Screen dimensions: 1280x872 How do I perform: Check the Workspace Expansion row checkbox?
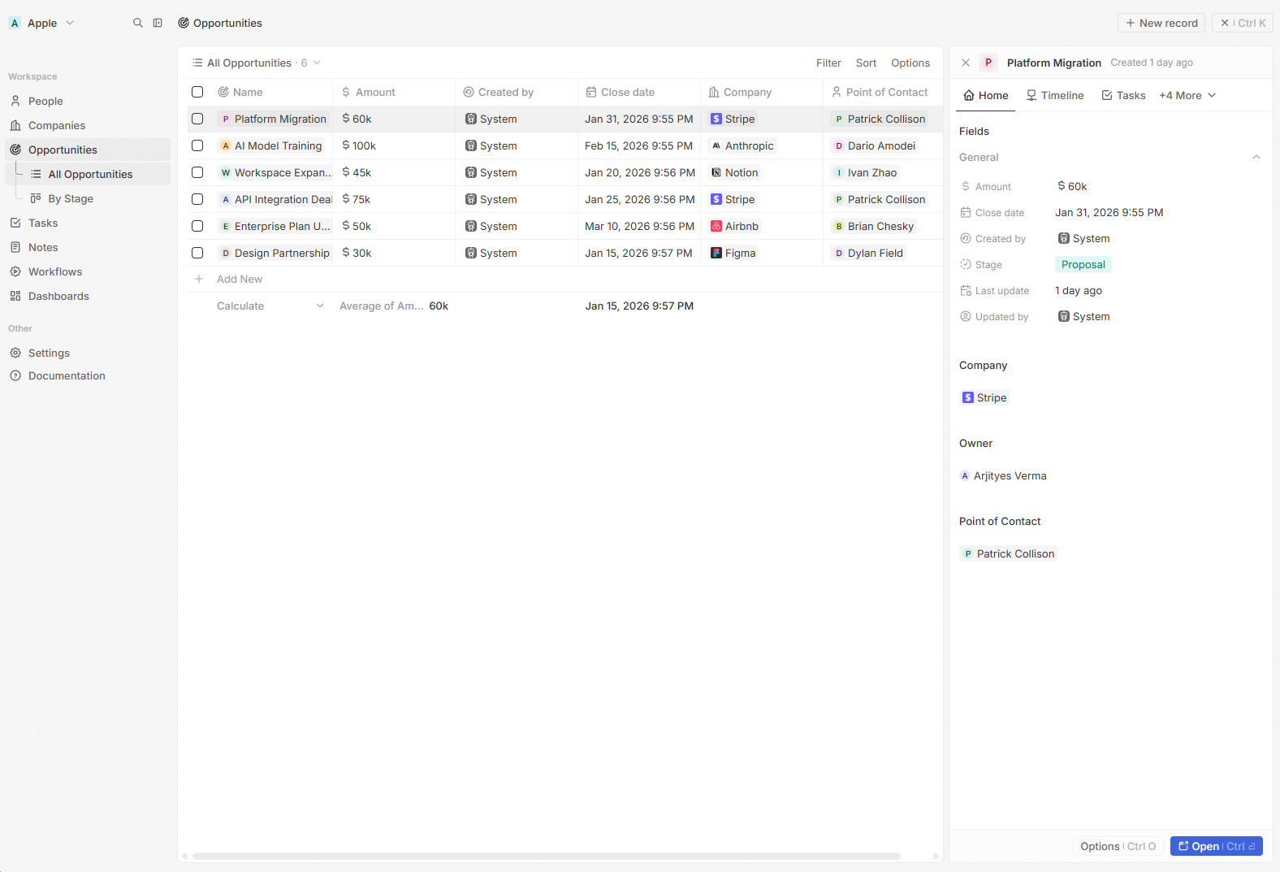197,172
